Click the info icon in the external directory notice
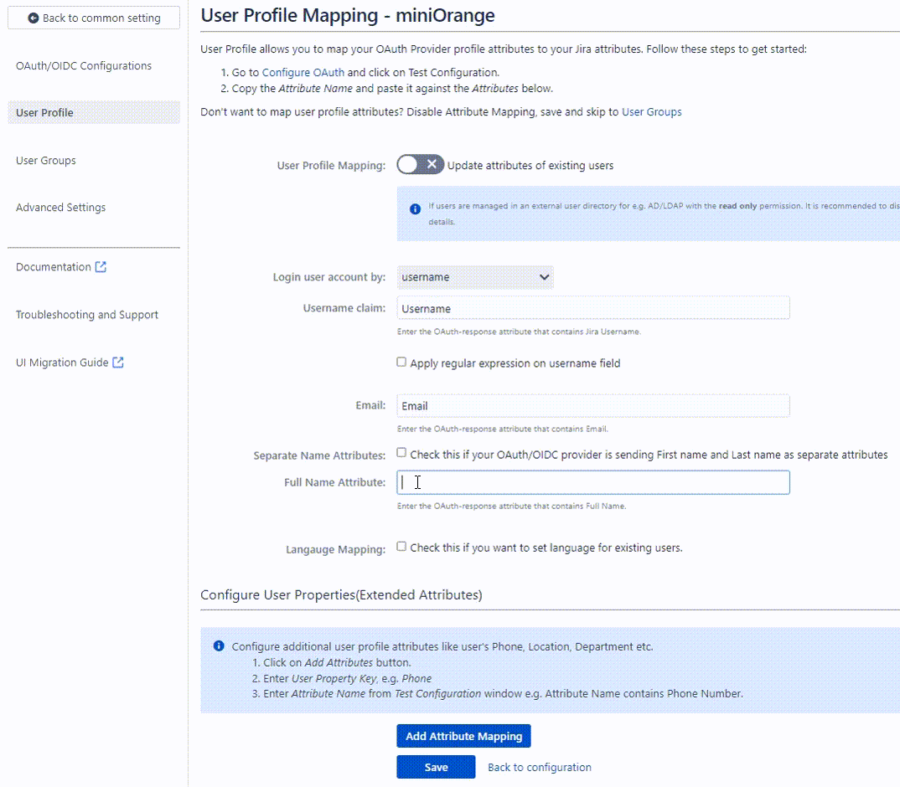 coord(415,209)
